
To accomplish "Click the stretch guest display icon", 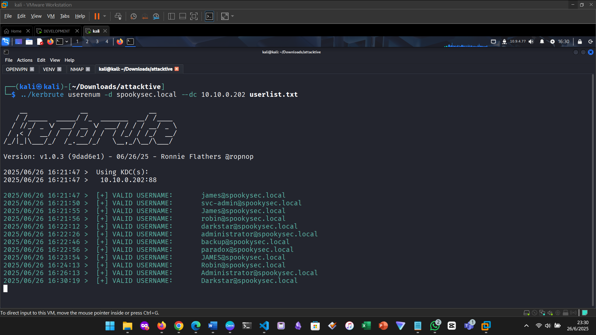I will pyautogui.click(x=225, y=16).
